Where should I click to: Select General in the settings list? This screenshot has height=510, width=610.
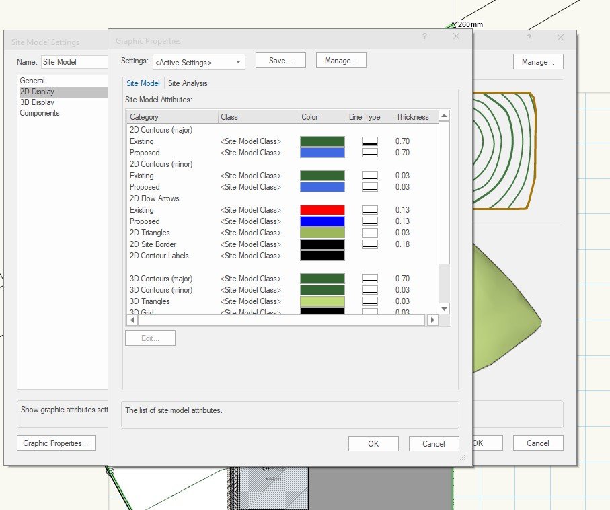(x=31, y=80)
